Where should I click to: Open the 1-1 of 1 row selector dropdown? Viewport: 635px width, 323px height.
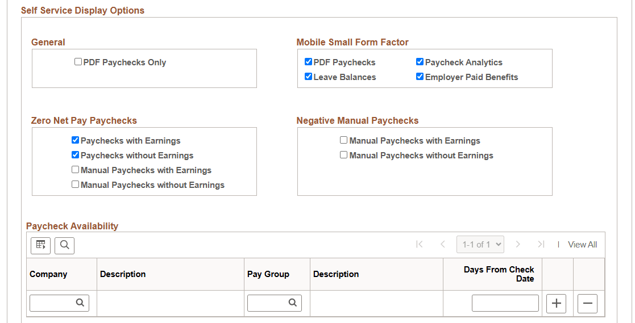480,245
